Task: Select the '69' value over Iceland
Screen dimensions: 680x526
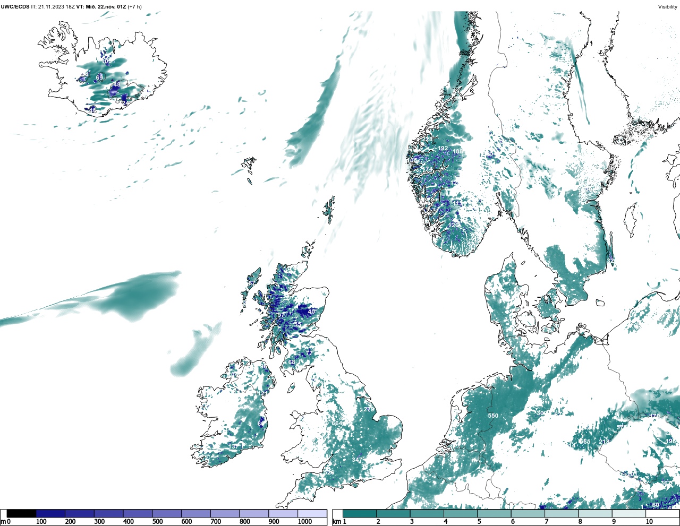Action: click(99, 77)
